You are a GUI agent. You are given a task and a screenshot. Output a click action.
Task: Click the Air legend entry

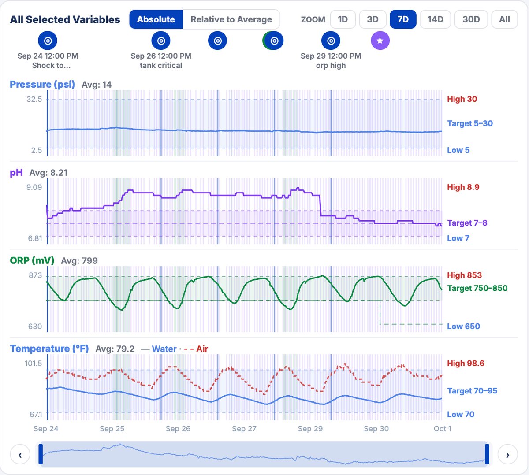196,349
